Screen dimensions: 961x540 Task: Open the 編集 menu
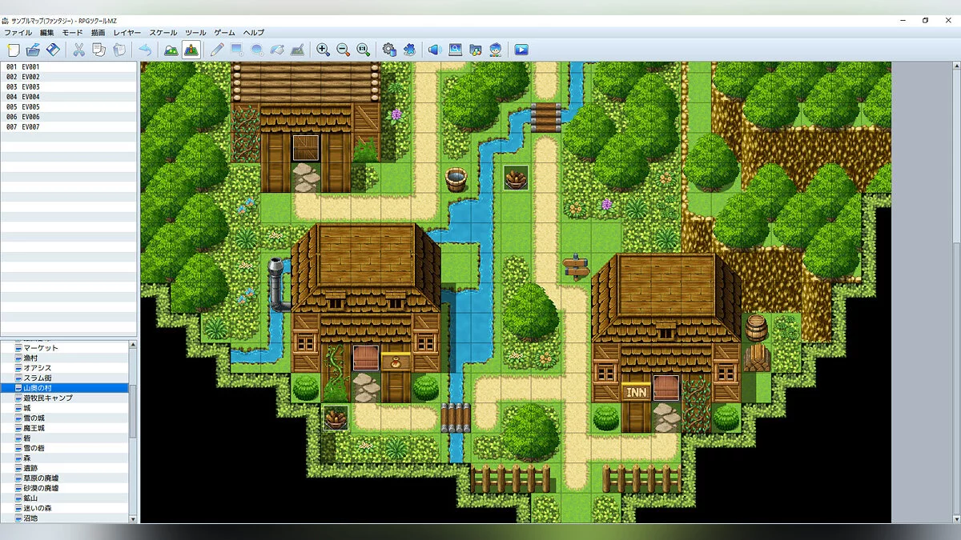(x=47, y=33)
